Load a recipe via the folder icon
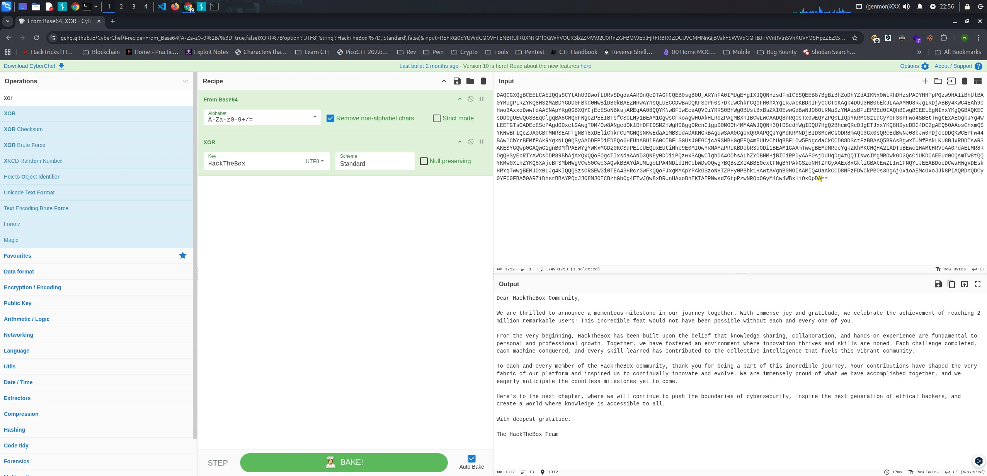 [x=470, y=81]
